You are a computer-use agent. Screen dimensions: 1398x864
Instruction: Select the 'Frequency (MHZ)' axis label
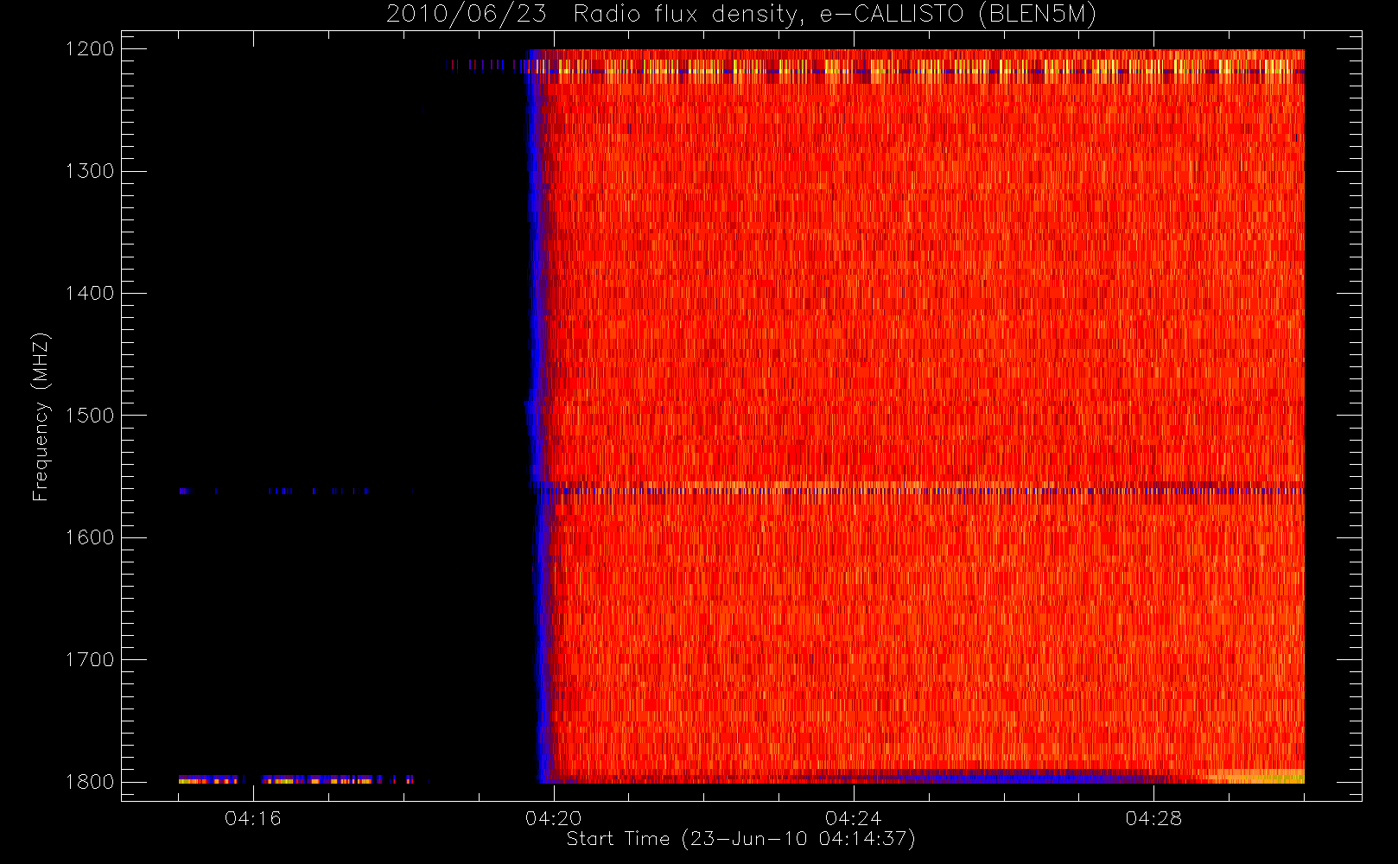(41, 416)
